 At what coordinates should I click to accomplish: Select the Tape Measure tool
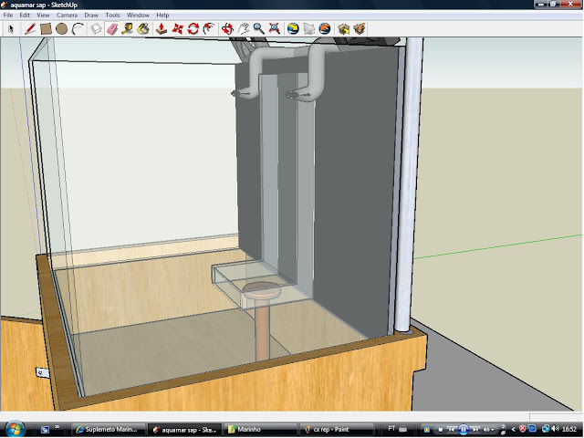pos(128,28)
